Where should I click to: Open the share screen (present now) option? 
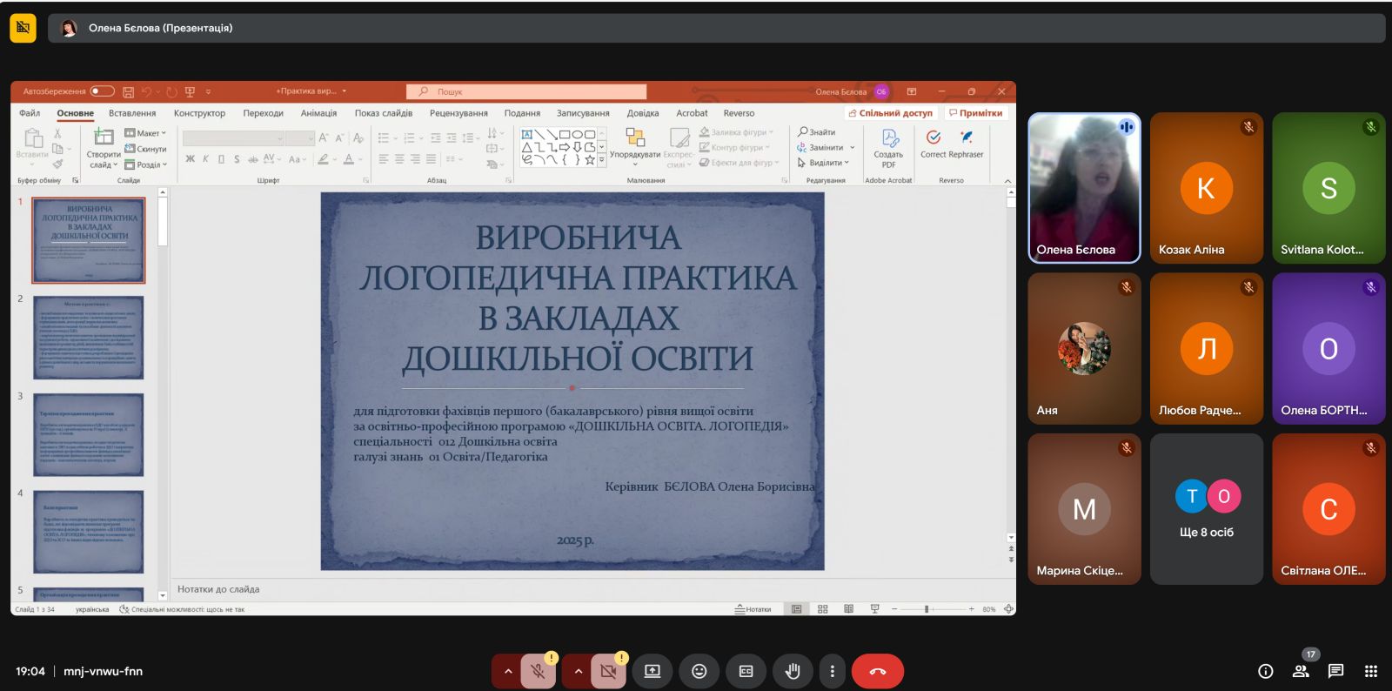click(652, 671)
